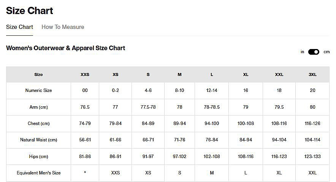The image size is (336, 182).
Task: Switch to the How To Measure tab
Action: pos(63,27)
